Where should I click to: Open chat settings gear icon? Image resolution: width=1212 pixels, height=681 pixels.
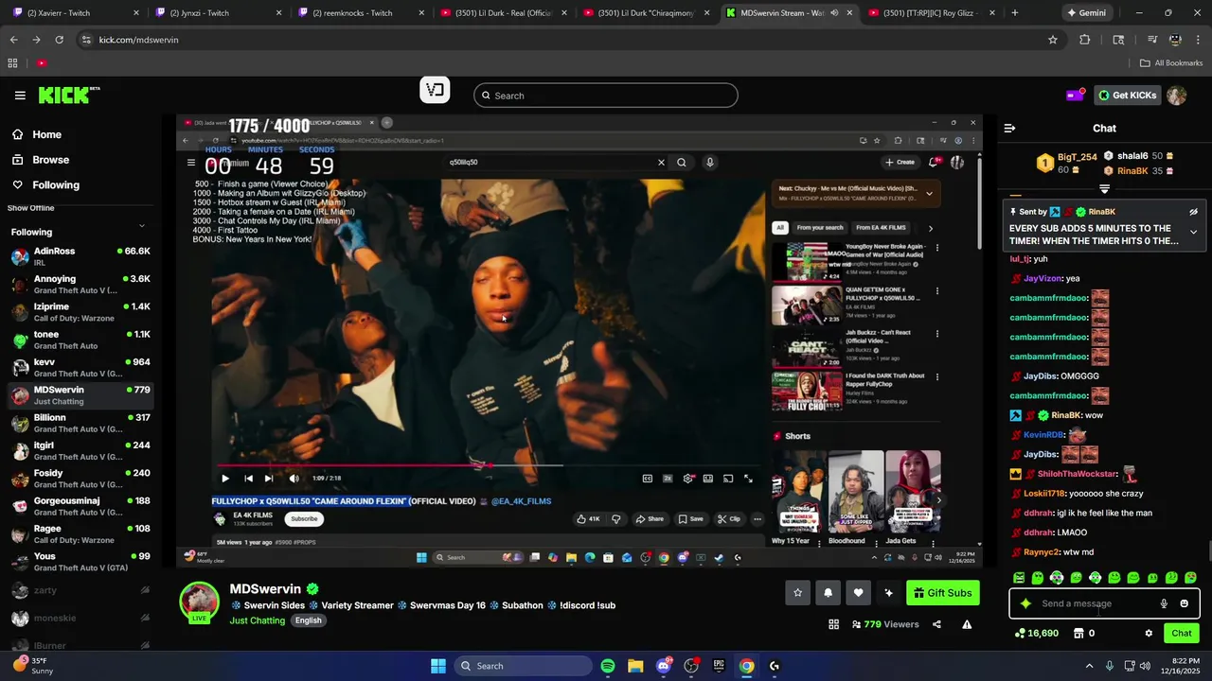(1149, 634)
